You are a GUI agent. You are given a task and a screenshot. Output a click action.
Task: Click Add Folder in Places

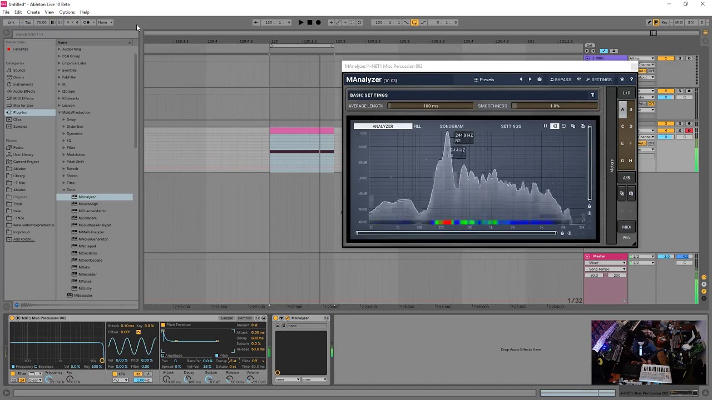point(23,239)
